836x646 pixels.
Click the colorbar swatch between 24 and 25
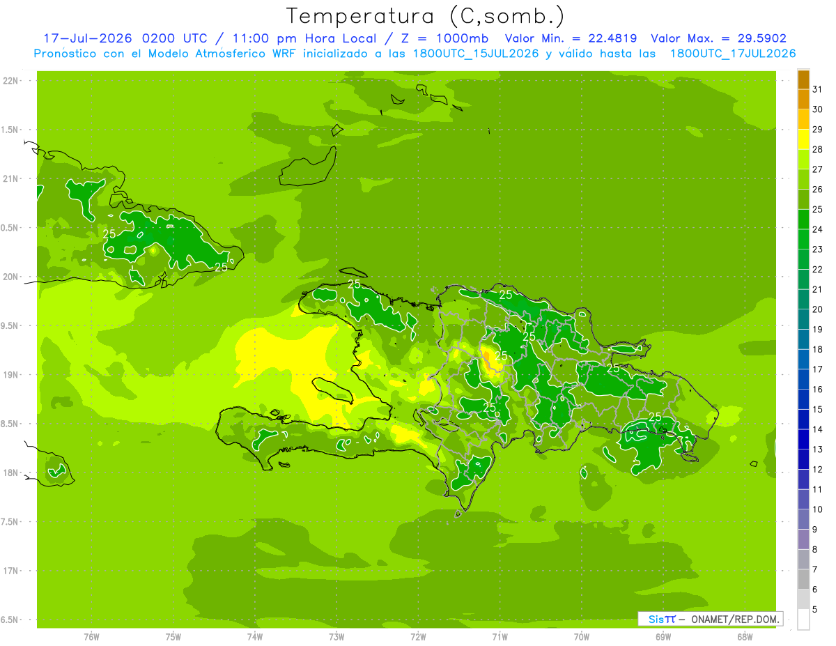coord(803,219)
